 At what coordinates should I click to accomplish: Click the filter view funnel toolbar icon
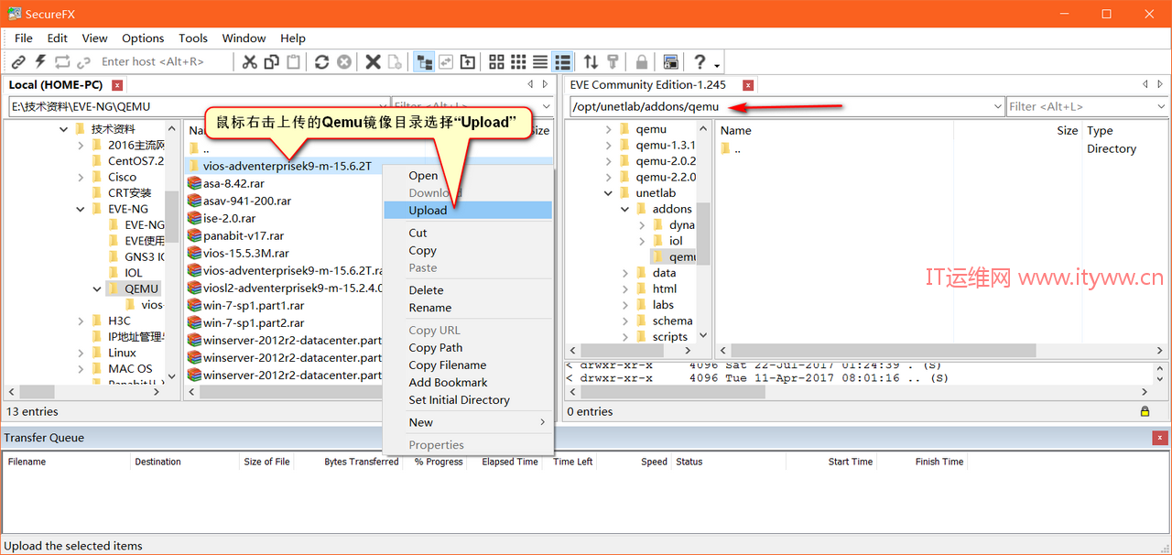[x=613, y=62]
